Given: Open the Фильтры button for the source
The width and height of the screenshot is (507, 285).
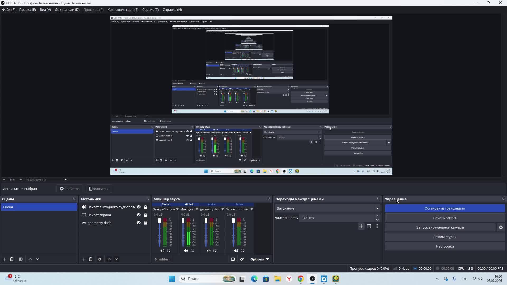Looking at the screenshot, I should tap(98, 189).
